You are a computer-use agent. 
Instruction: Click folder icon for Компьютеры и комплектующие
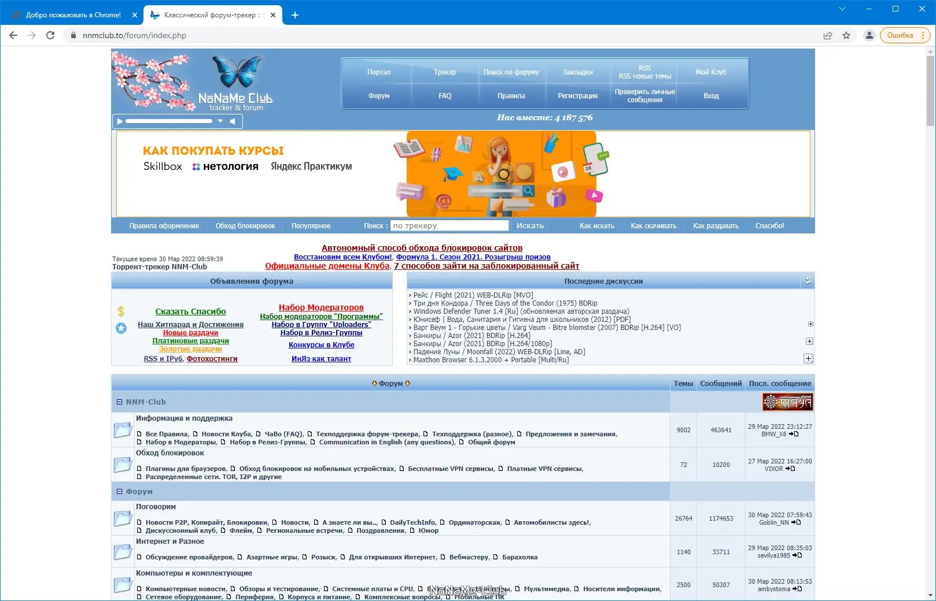123,585
